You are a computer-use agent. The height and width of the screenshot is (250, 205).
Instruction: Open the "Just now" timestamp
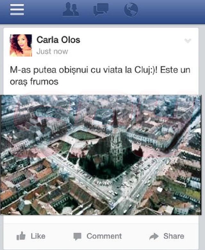(52, 51)
